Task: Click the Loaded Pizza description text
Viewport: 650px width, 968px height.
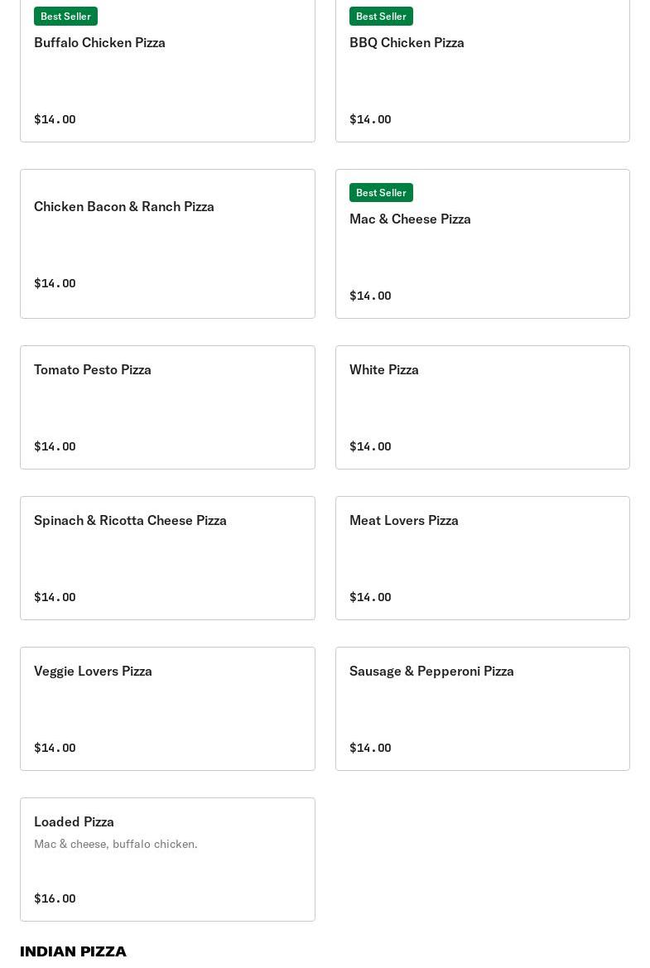Action: click(x=116, y=845)
